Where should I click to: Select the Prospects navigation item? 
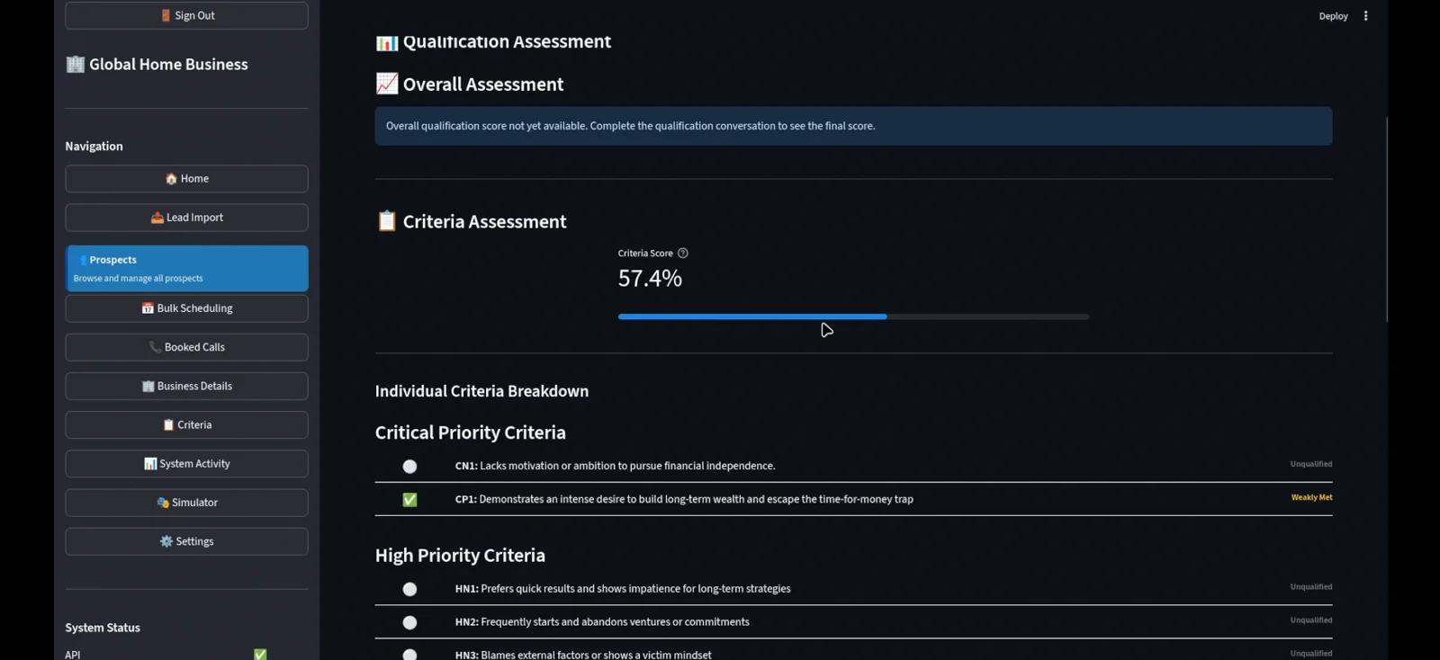[x=186, y=268]
